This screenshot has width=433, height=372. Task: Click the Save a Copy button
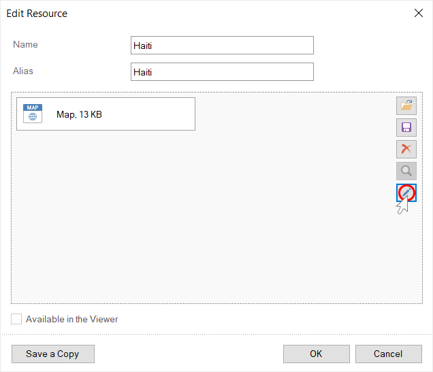[52, 354]
